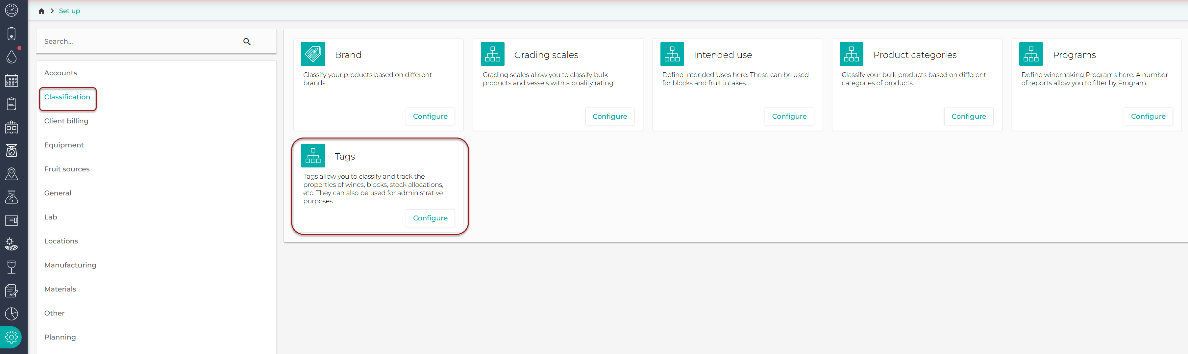
Task: Click the Set up breadcrumb link
Action: coord(70,11)
